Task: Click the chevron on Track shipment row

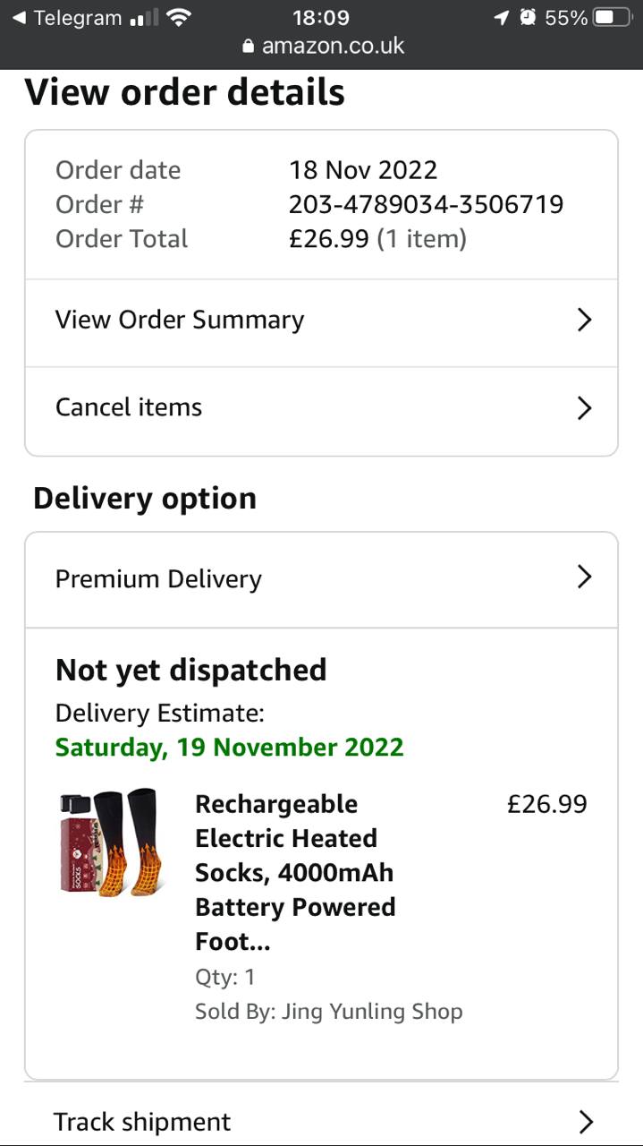Action: [586, 1122]
